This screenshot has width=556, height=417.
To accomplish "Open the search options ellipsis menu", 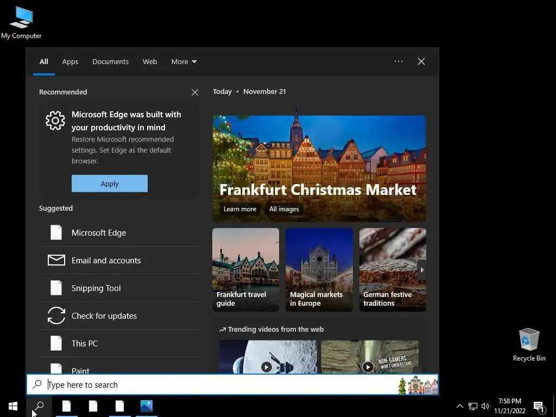I will pyautogui.click(x=399, y=61).
